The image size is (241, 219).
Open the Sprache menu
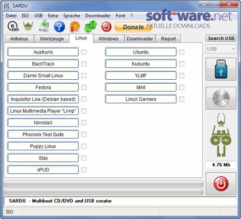(x=72, y=16)
